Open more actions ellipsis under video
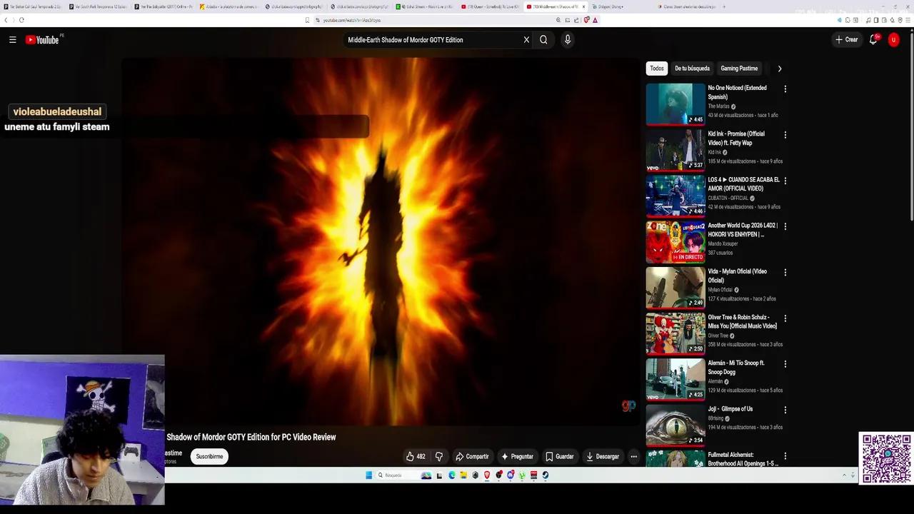 tap(633, 457)
